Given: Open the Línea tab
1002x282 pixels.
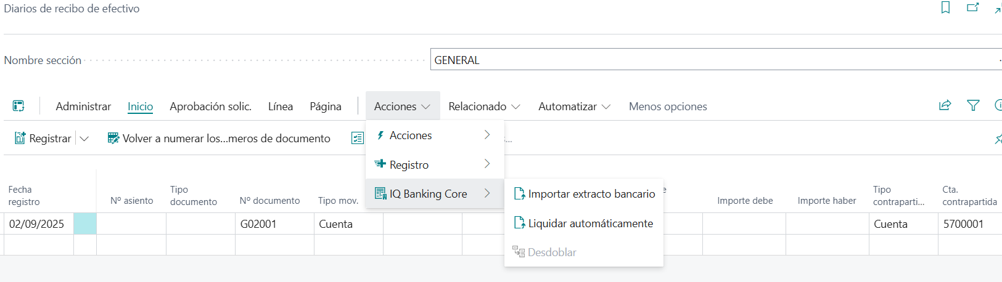Looking at the screenshot, I should click(x=281, y=106).
